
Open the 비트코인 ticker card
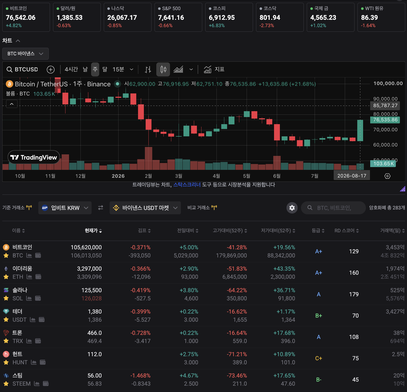point(26,17)
